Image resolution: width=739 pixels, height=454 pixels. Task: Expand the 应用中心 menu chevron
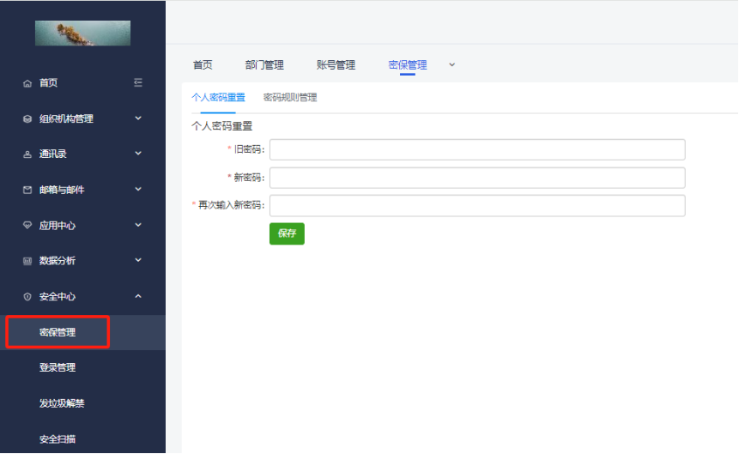[x=138, y=225]
